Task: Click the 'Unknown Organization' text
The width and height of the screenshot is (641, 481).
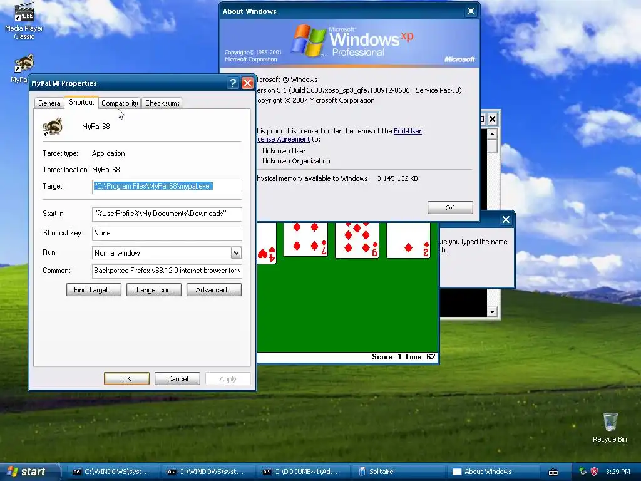Action: click(x=296, y=161)
